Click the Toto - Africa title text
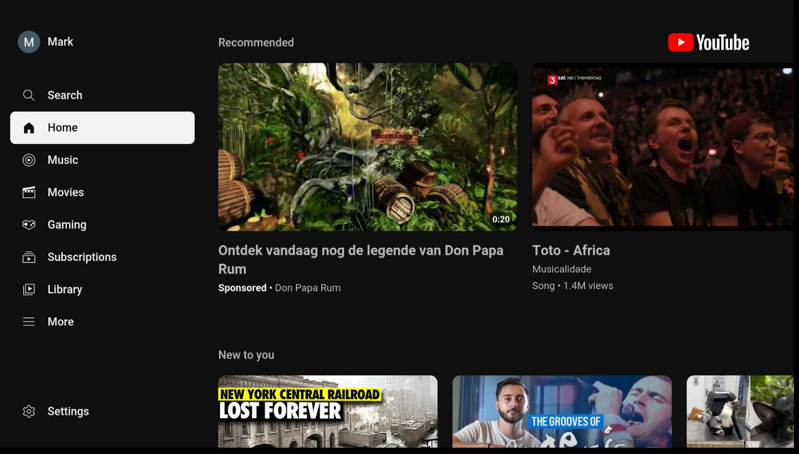The image size is (799, 454). [571, 251]
